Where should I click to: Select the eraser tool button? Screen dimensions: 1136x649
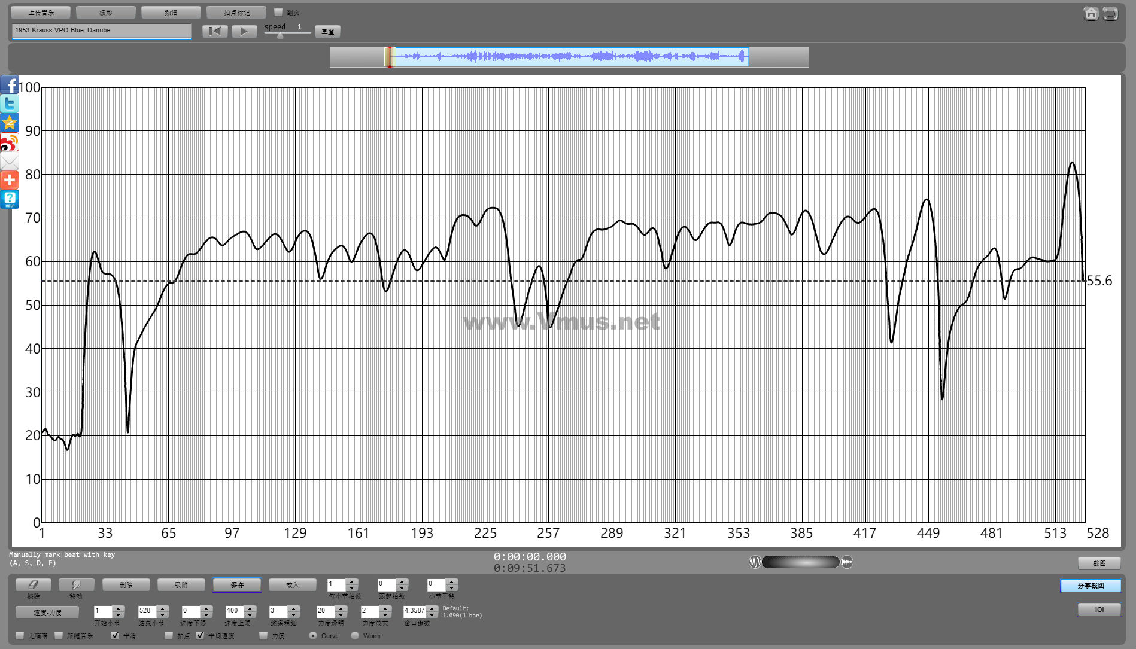click(x=34, y=585)
